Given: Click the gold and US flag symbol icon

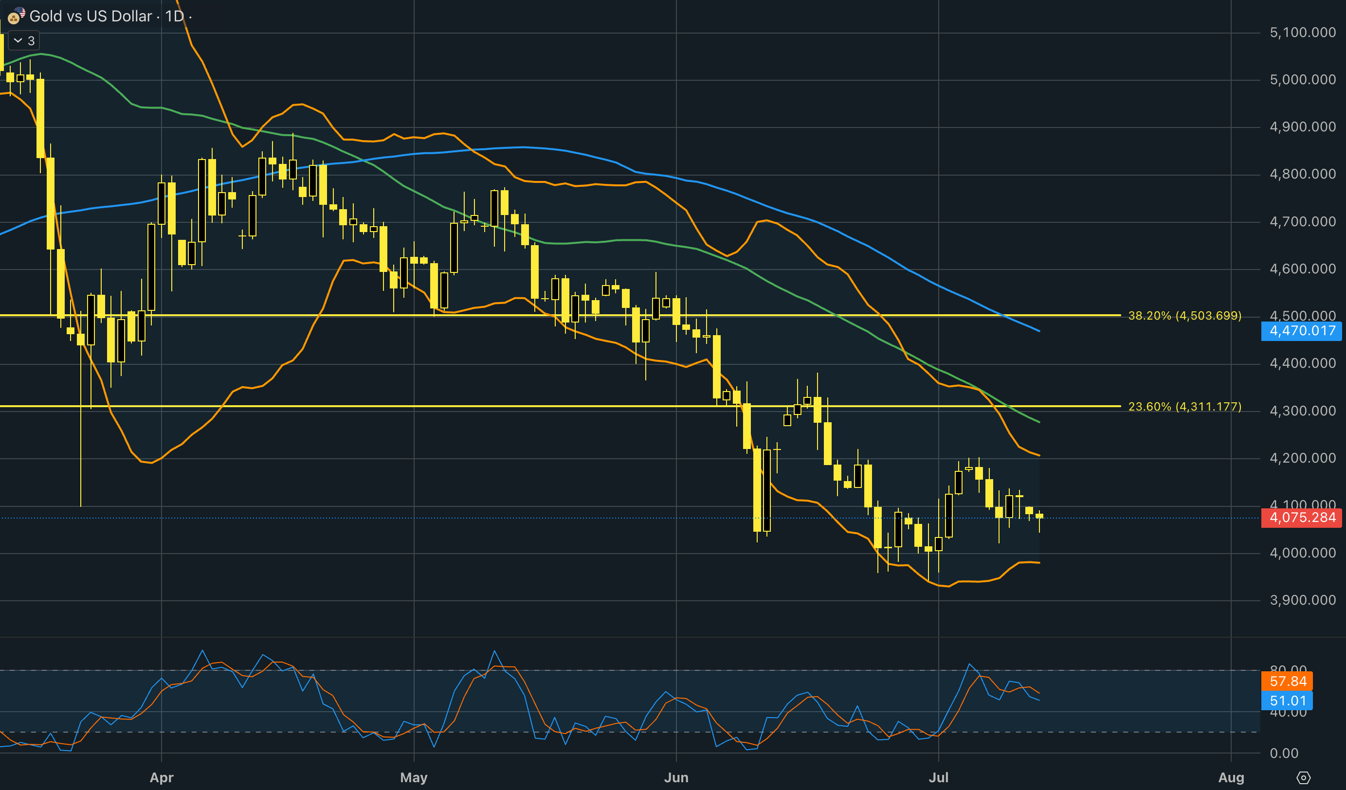Looking at the screenshot, I should (16, 16).
